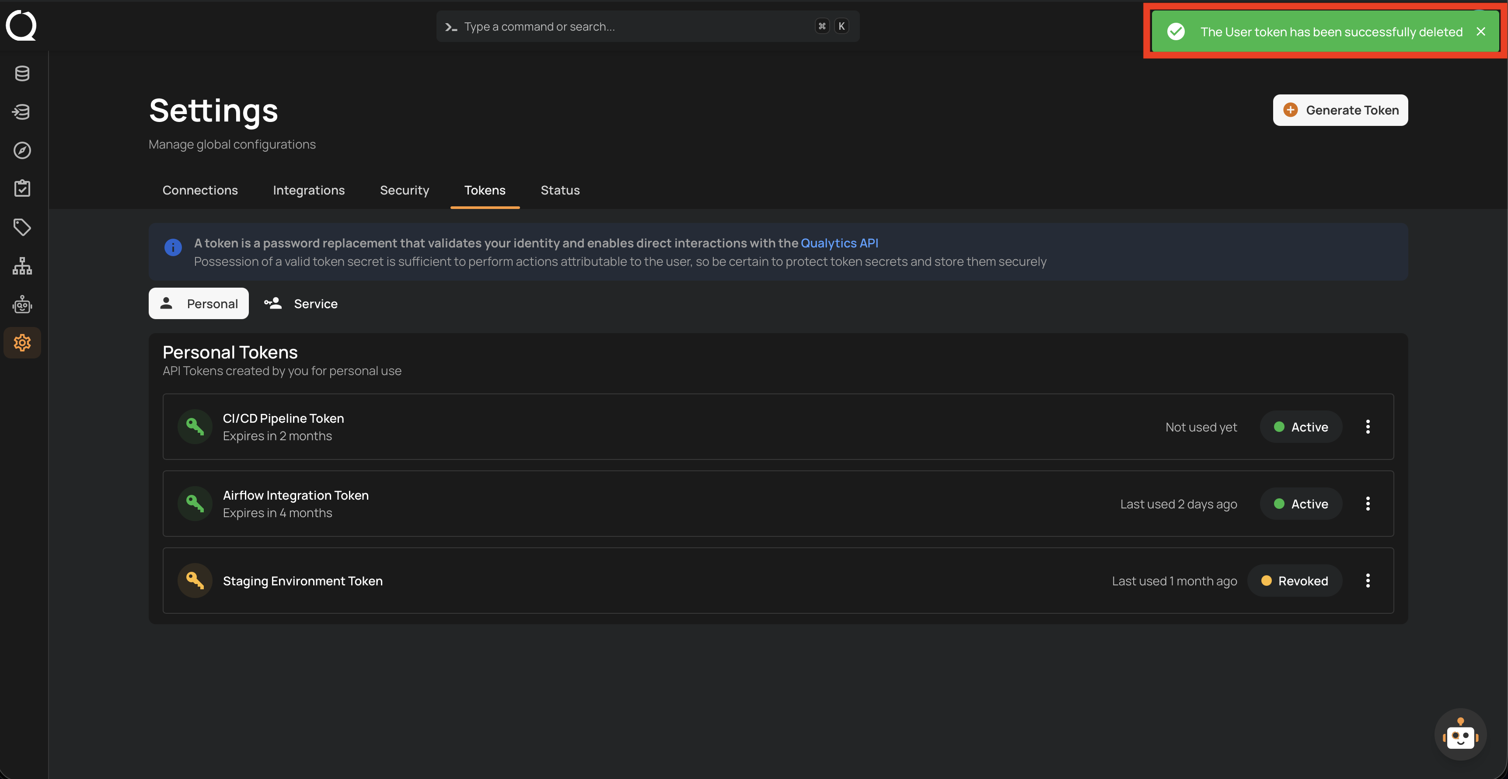
Task: Click the Generate Token button
Action: 1340,110
